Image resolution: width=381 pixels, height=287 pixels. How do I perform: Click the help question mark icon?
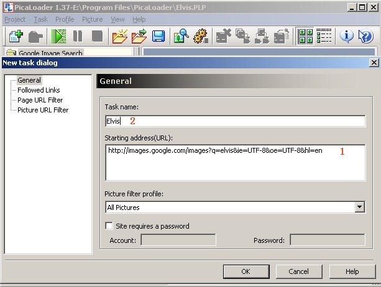pyautogui.click(x=365, y=36)
